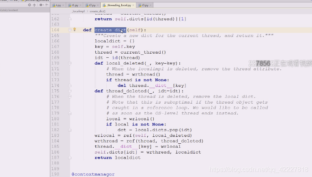The image size is (312, 177).
Task: Hide the Project tool window
Action: click(47, 5)
